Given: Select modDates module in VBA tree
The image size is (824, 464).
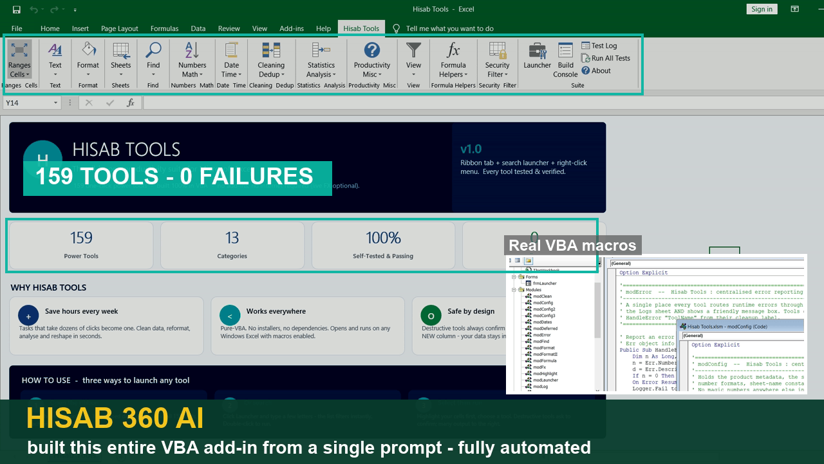Looking at the screenshot, I should coord(539,322).
